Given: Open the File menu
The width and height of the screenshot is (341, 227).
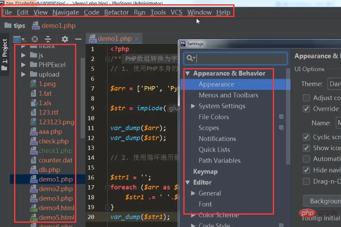Looking at the screenshot, I should 7,12.
